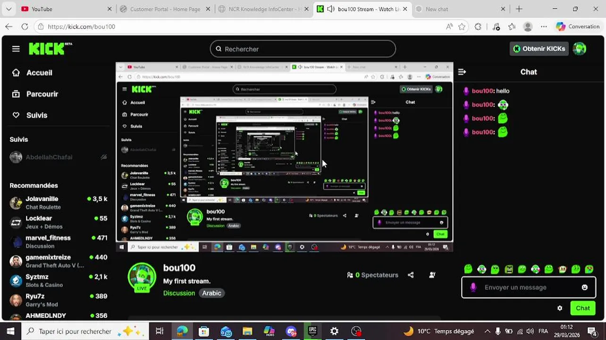Open Epic Games launcher from taskbar
Screen dimensions: 606x340
pos(312,331)
